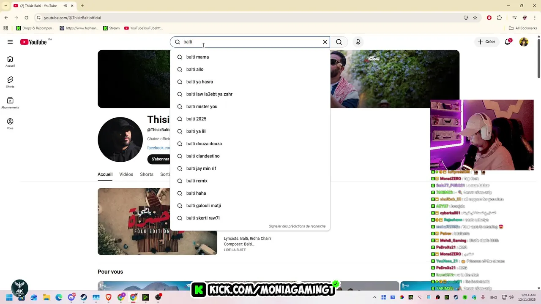This screenshot has height=304, width=541.
Task: Open media control icon in toolbar
Action: point(514,18)
